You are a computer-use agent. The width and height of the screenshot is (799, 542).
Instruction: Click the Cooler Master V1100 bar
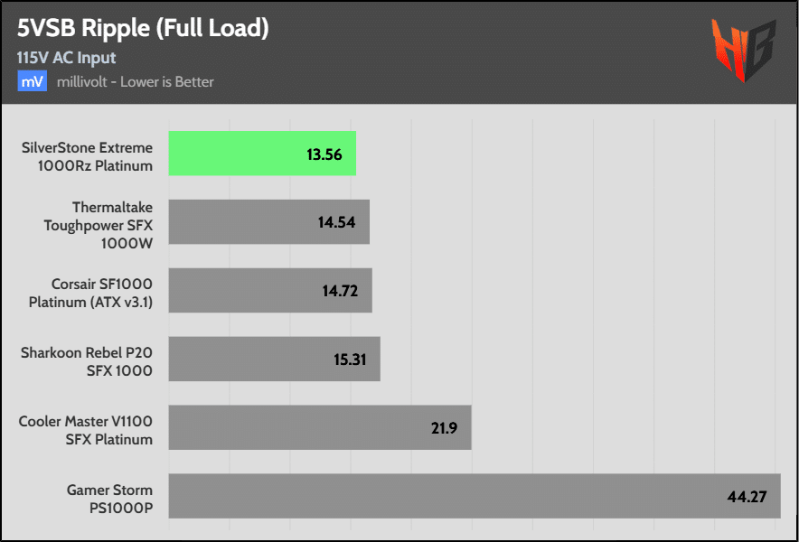pos(320,427)
